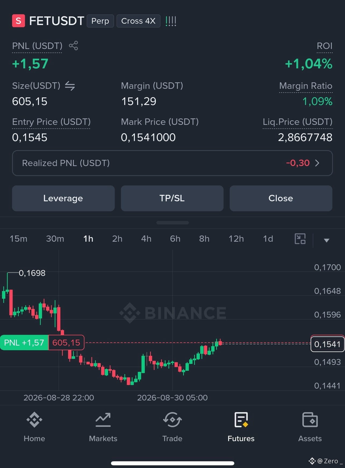Expand more chart intervals dropdown arrow
Viewport: 345px width, 468px height.
pyautogui.click(x=326, y=240)
